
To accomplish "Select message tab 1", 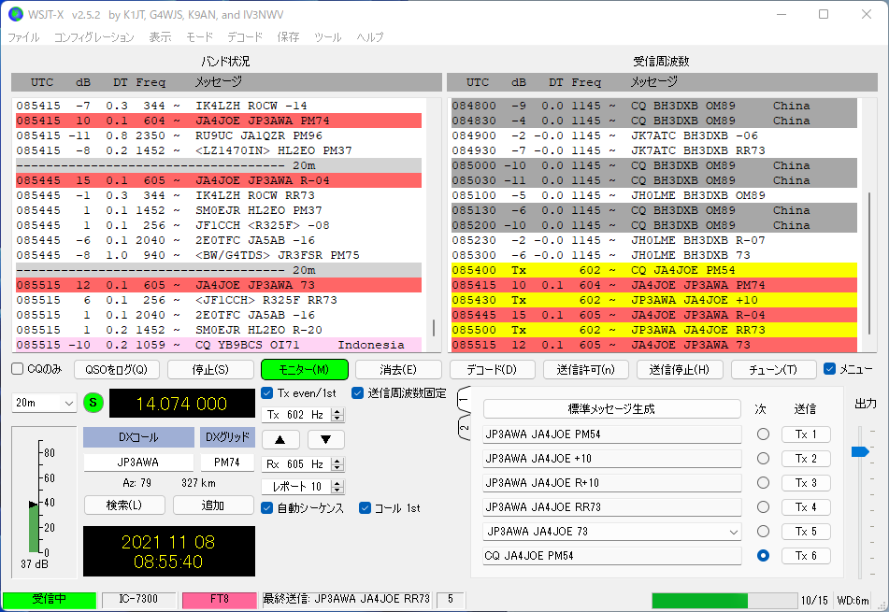I will (x=464, y=400).
